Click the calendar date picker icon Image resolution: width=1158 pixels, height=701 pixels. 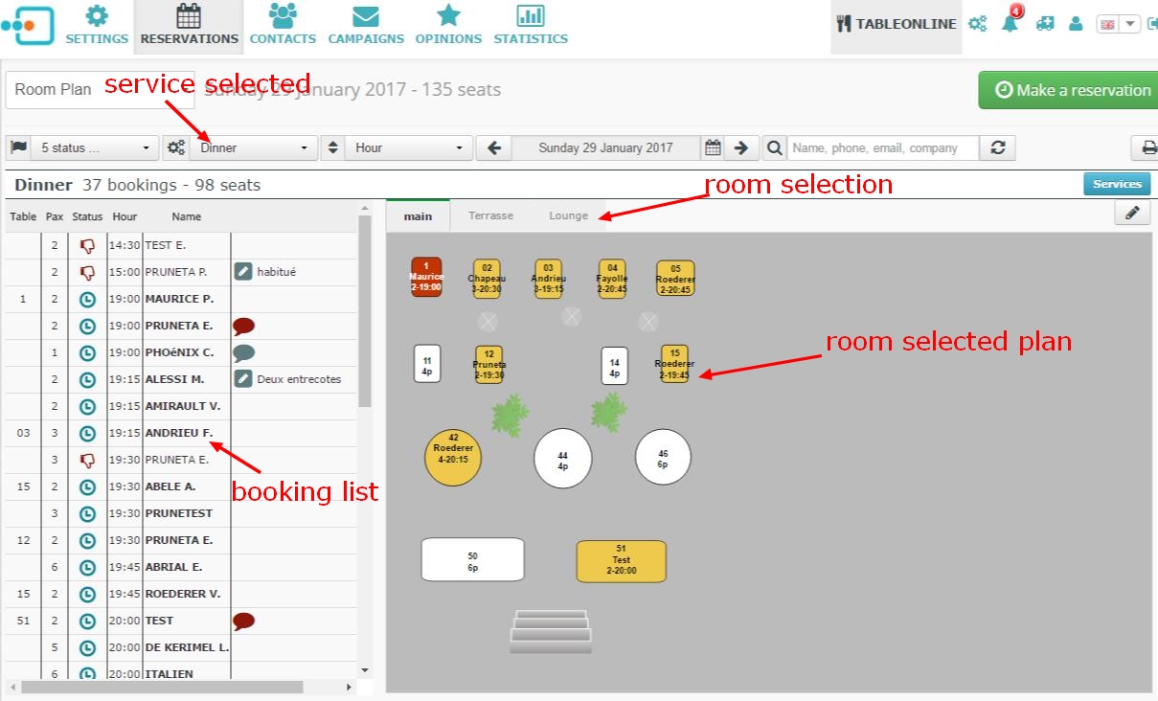click(713, 147)
